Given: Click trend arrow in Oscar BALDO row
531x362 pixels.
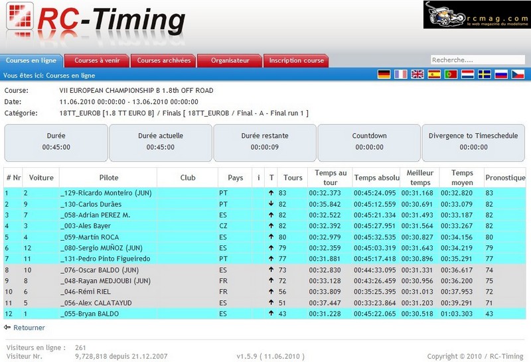Looking at the screenshot, I should pos(271,270).
